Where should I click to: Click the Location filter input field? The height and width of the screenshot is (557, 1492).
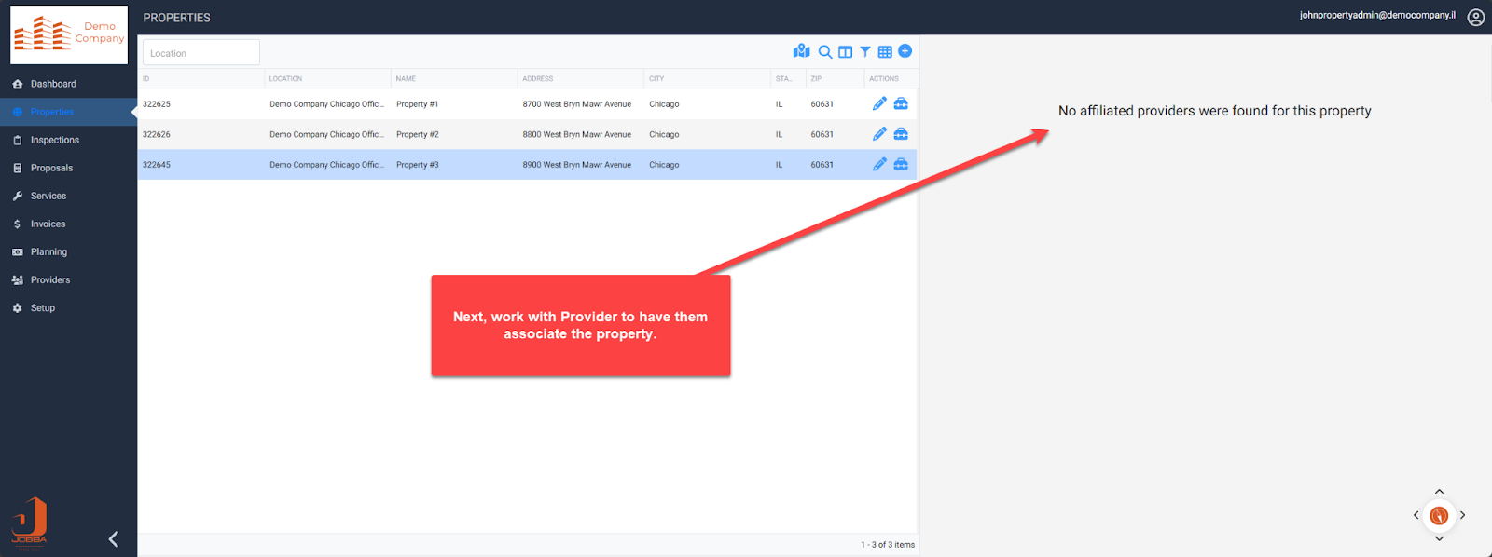[200, 53]
